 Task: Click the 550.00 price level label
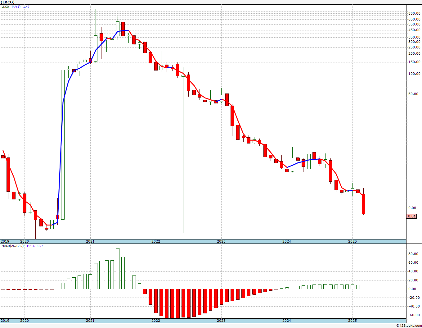tap(414, 24)
